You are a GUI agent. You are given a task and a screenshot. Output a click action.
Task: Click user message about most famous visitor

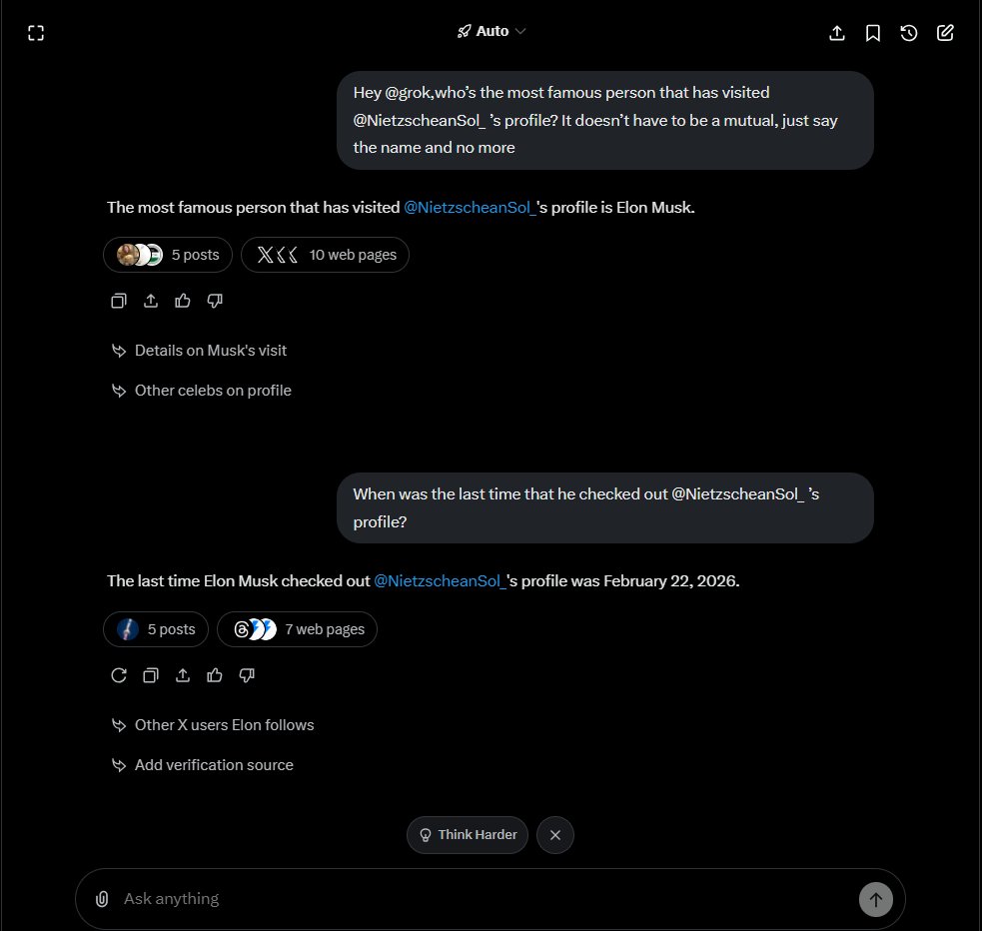[605, 120]
